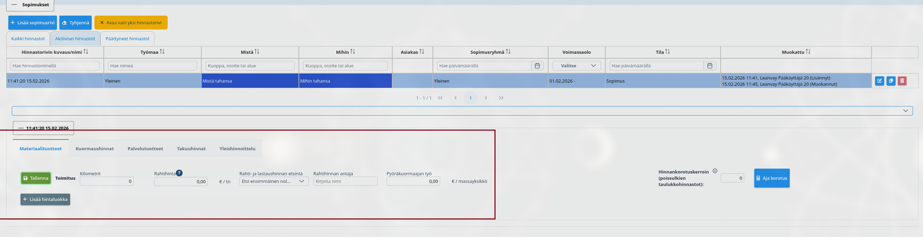Switch to the Kuormaushinnat tab
This screenshot has width=923, height=237.
[95, 149]
